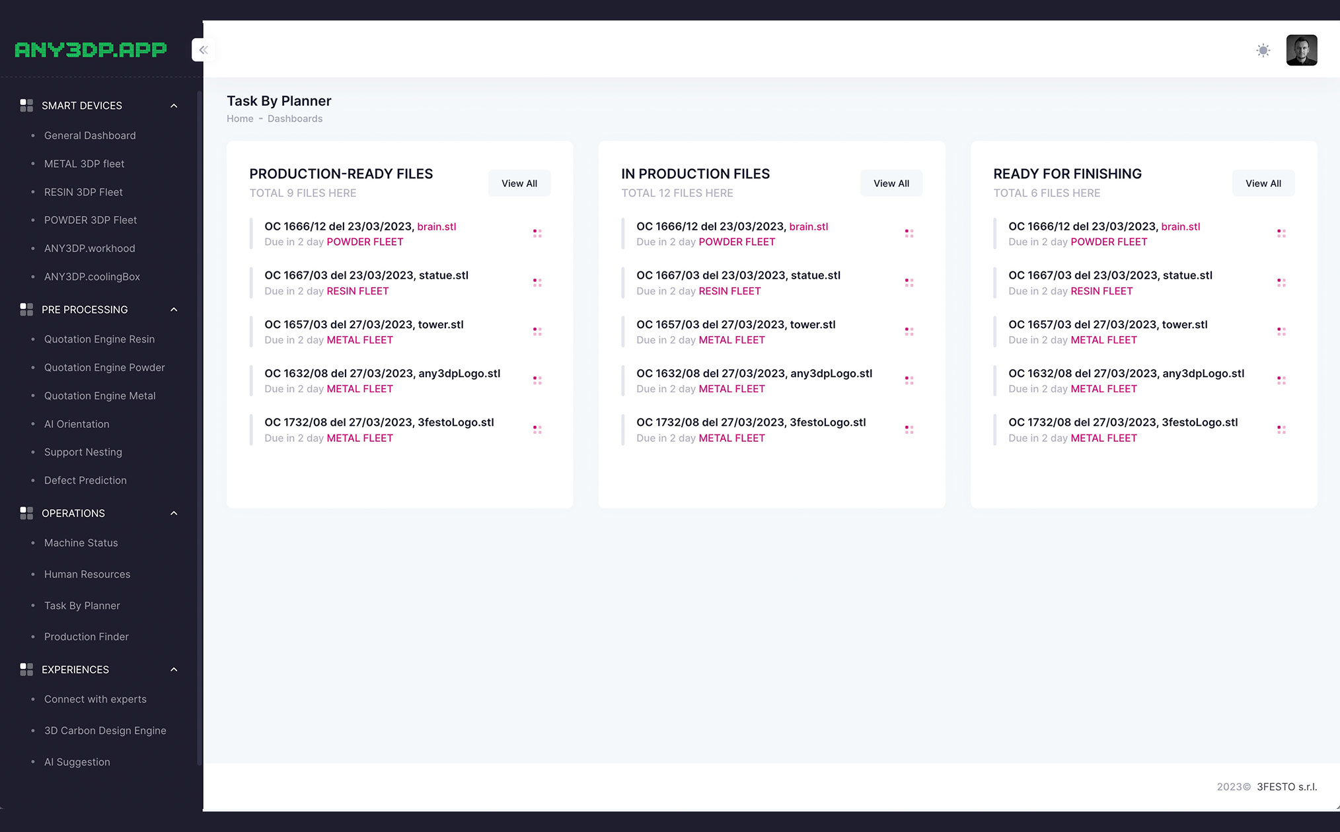The height and width of the screenshot is (832, 1340).
Task: Toggle light/dark theme sun icon
Action: [x=1263, y=50]
